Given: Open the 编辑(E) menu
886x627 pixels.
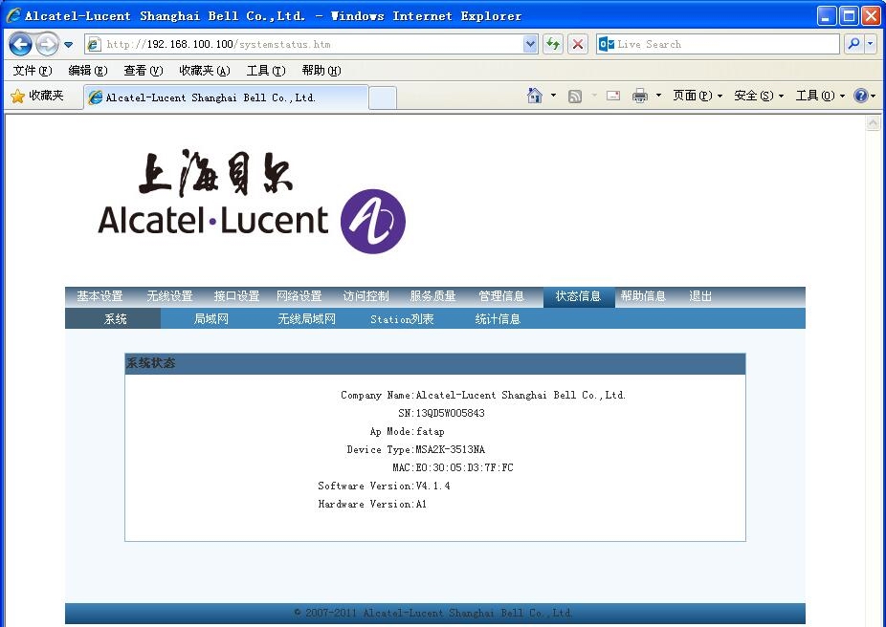Looking at the screenshot, I should click(x=88, y=71).
